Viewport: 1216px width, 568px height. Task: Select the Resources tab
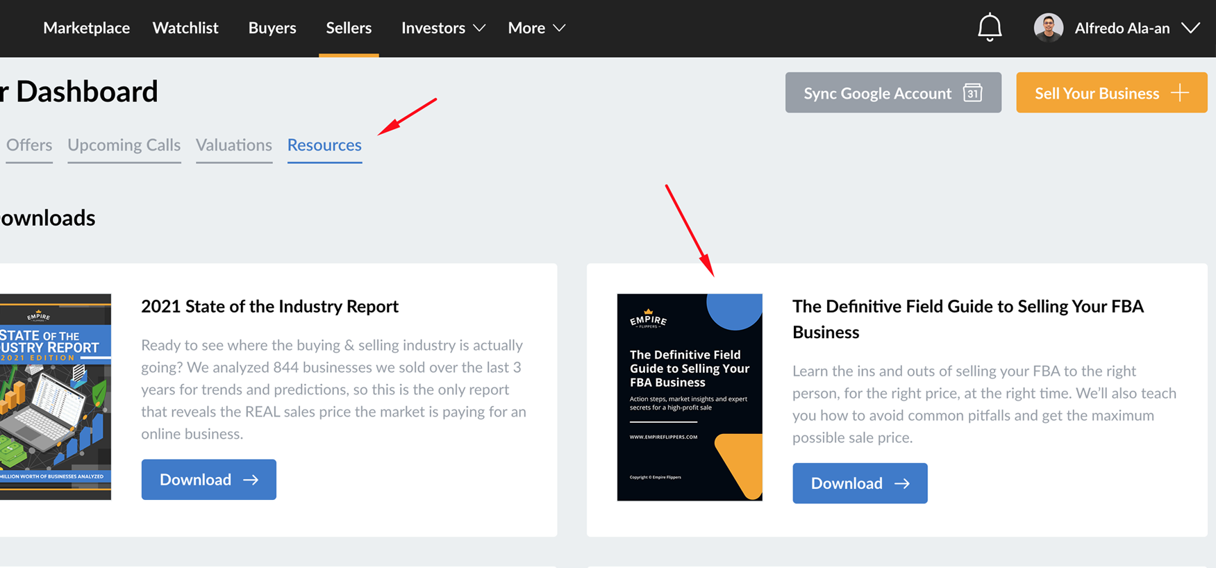coord(324,145)
